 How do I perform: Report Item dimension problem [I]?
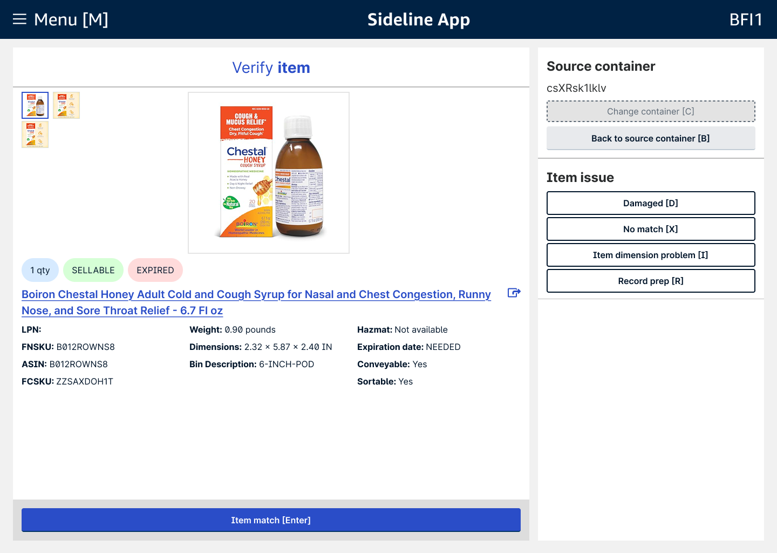pos(651,255)
